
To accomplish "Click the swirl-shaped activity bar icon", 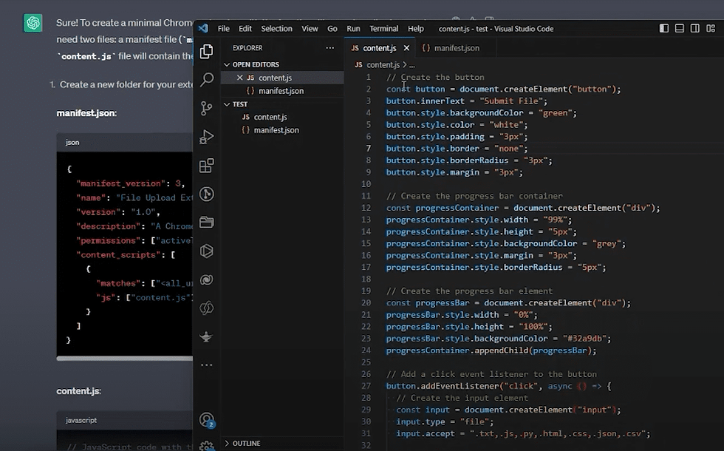I will coord(206,279).
